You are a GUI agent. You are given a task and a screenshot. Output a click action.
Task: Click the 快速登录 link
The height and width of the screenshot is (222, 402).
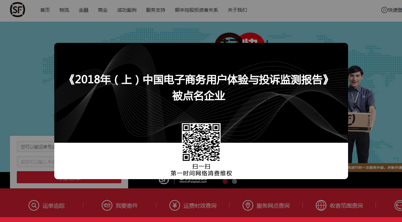(x=395, y=10)
